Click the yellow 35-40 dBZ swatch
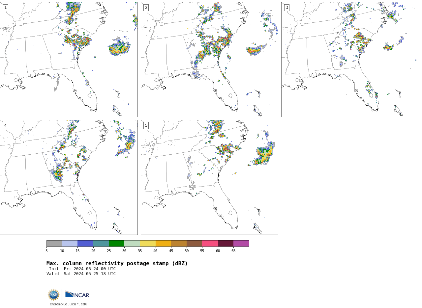The image size is (422, 308). [148, 244]
